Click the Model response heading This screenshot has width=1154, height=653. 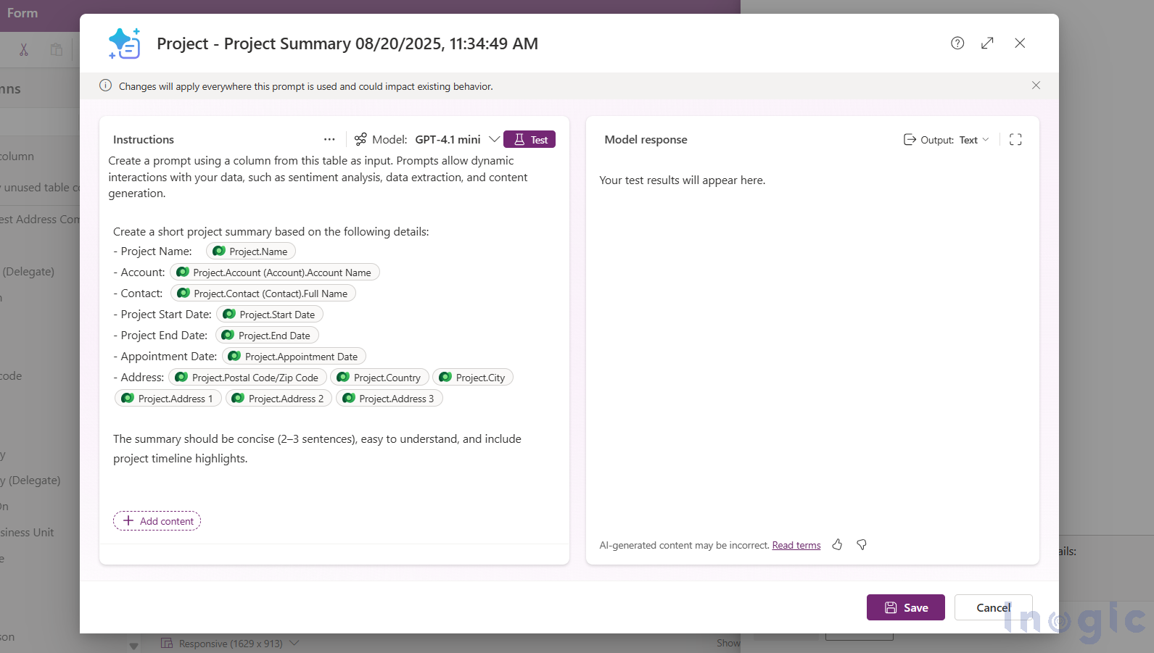[x=646, y=140]
